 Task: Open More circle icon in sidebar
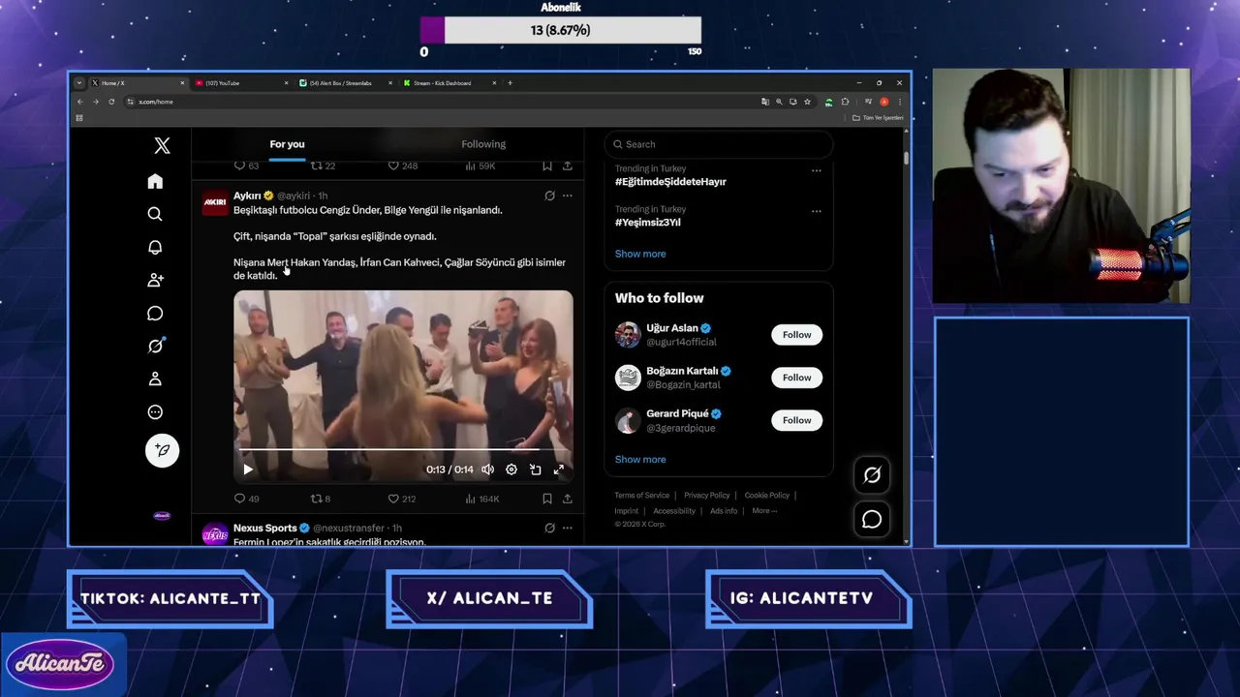click(155, 411)
